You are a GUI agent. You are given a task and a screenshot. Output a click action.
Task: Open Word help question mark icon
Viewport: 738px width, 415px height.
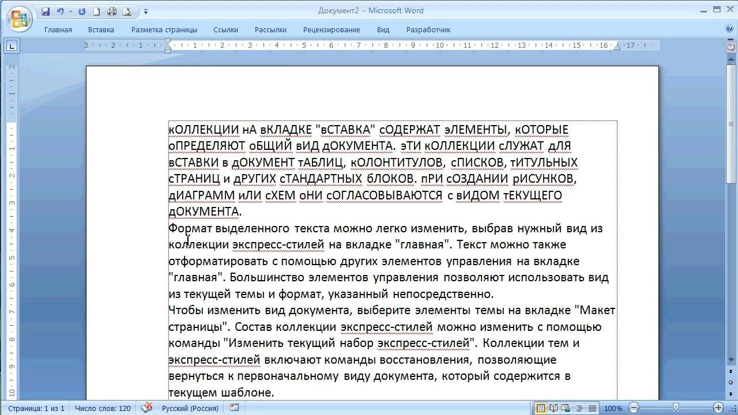coord(729,29)
